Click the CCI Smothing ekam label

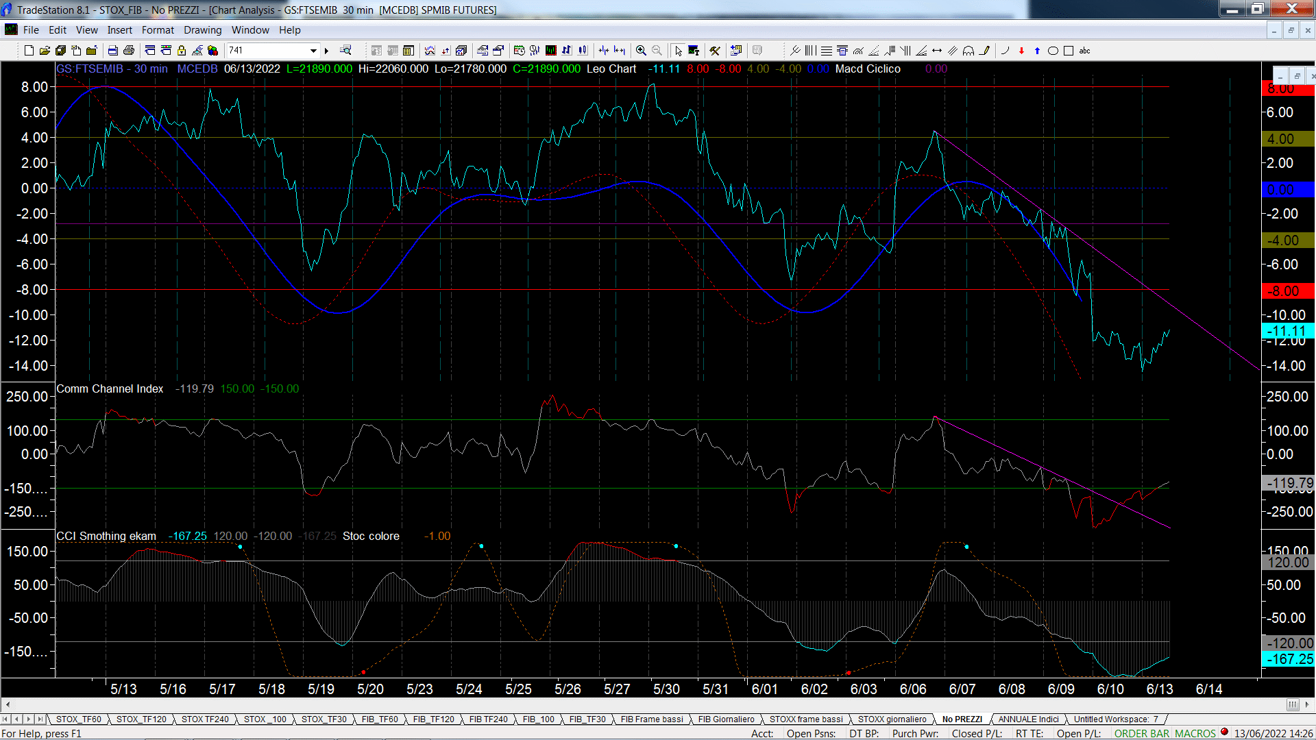(x=106, y=536)
